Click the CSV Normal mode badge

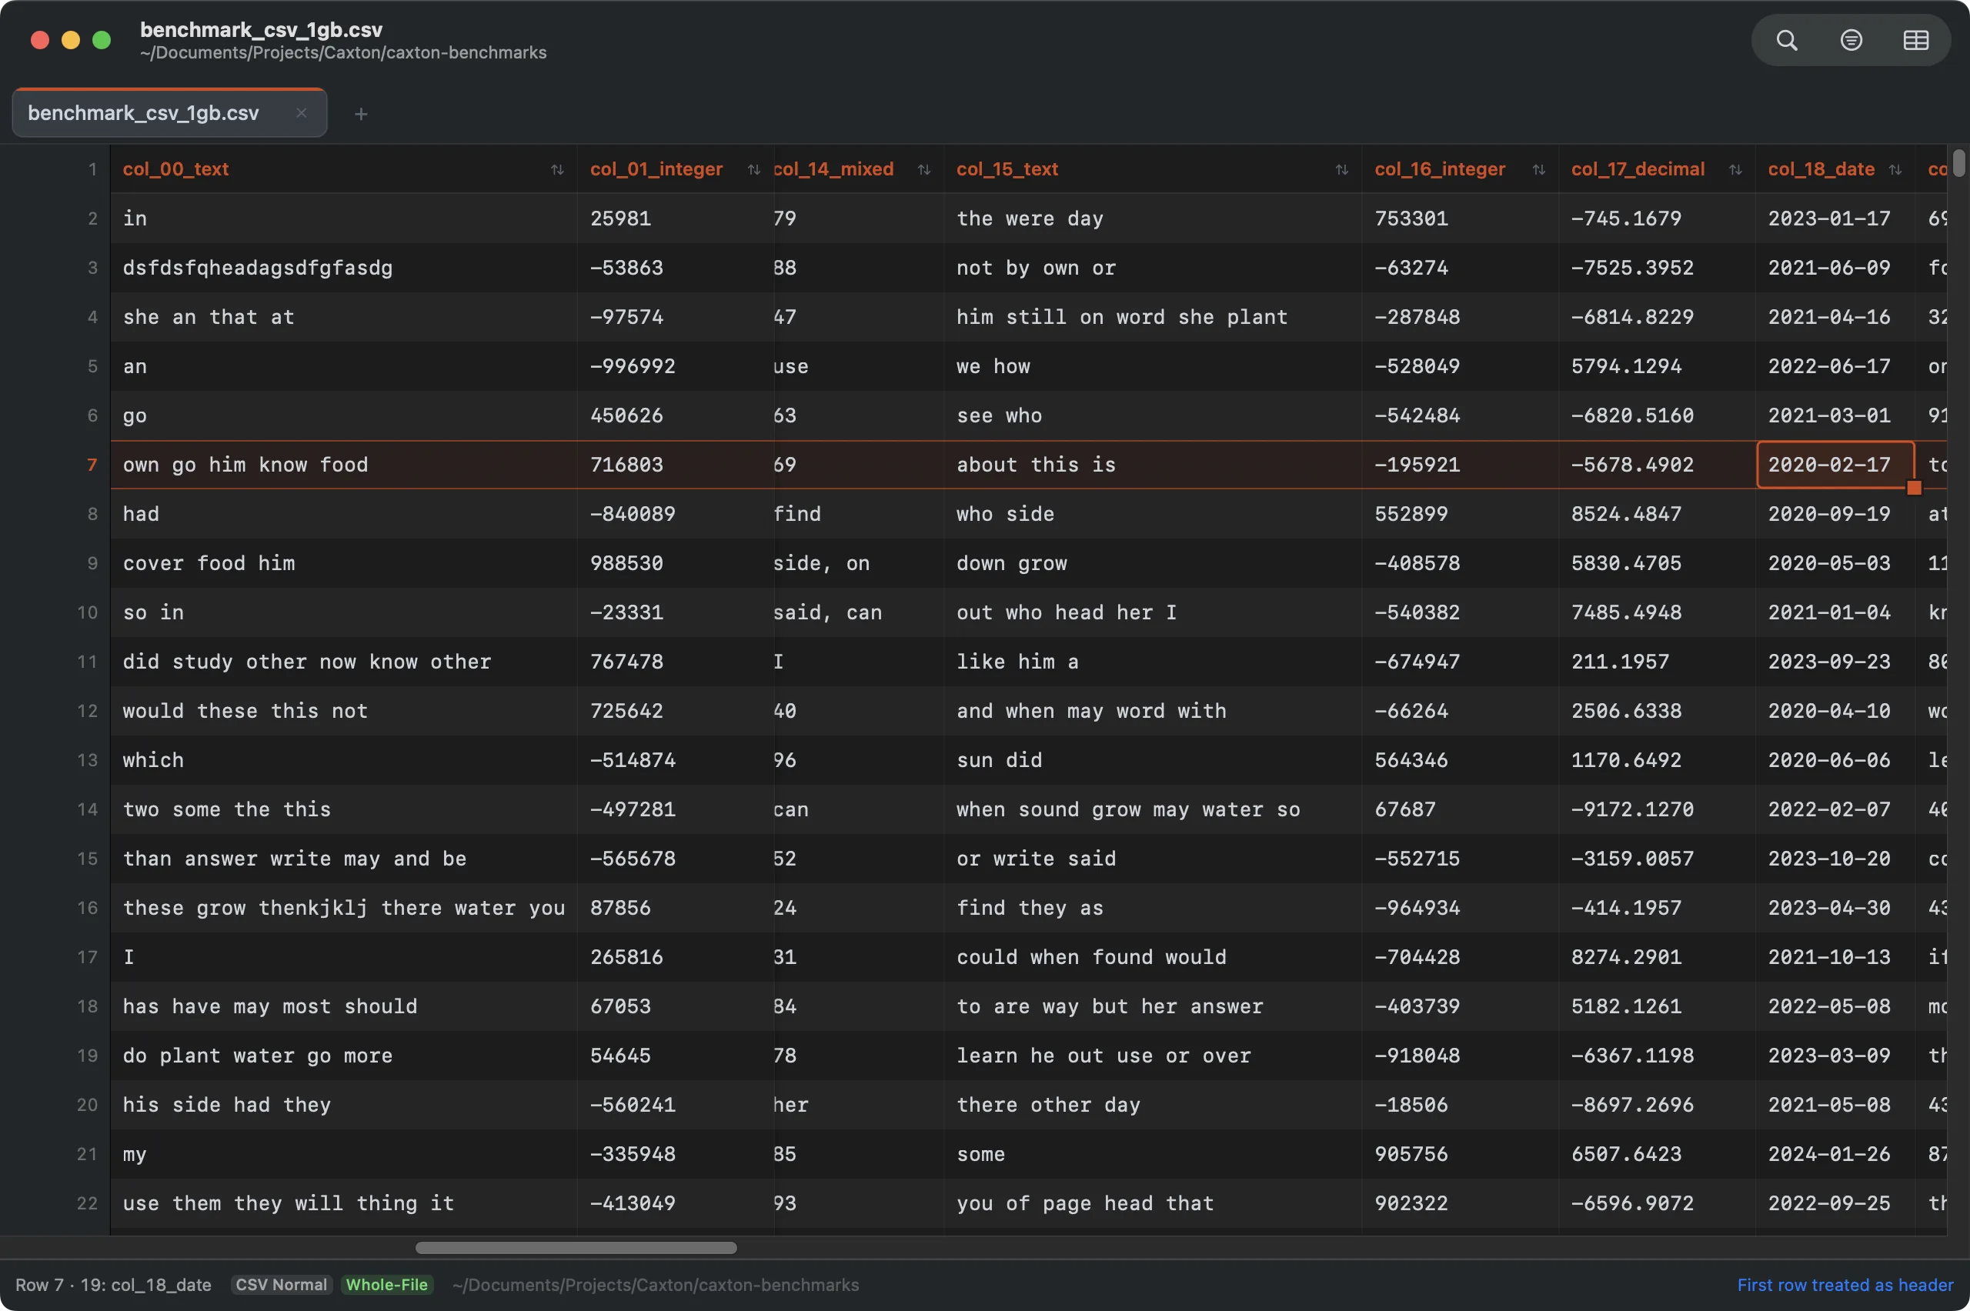281,1284
